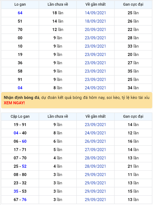Click the Gan cực đại header in pair table
The image size is (153, 205).
click(133, 117)
